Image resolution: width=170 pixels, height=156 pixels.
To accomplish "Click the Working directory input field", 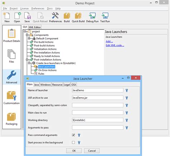I will (x=98, y=120).
